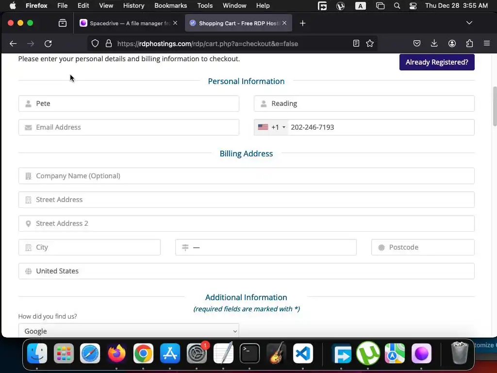Open Firefox extensions menu
The image size is (497, 373).
pyautogui.click(x=469, y=43)
